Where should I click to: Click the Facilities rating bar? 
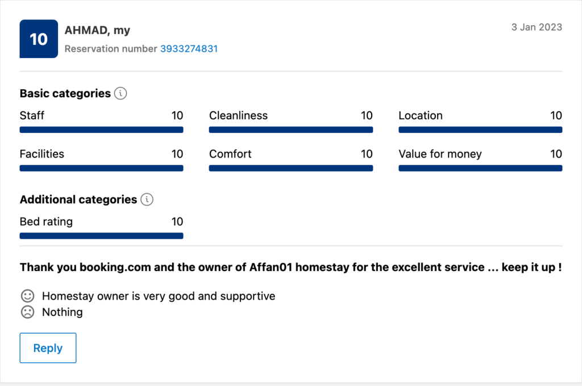click(101, 168)
